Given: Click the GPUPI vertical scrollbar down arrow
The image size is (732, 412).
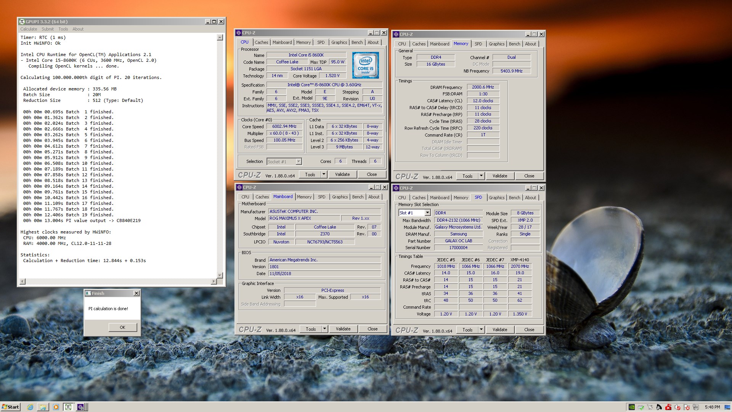Looking at the screenshot, I should point(220,275).
